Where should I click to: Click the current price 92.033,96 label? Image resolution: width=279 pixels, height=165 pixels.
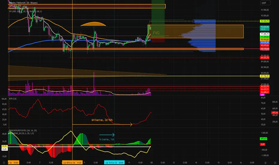coord(265,28)
